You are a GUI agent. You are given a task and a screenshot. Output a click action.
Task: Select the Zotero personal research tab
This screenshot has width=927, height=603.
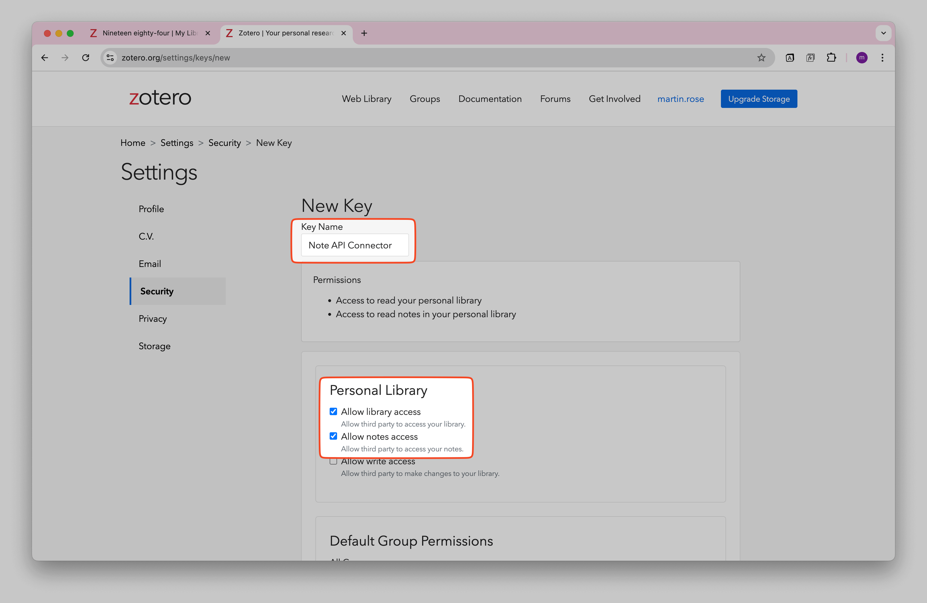pos(286,33)
